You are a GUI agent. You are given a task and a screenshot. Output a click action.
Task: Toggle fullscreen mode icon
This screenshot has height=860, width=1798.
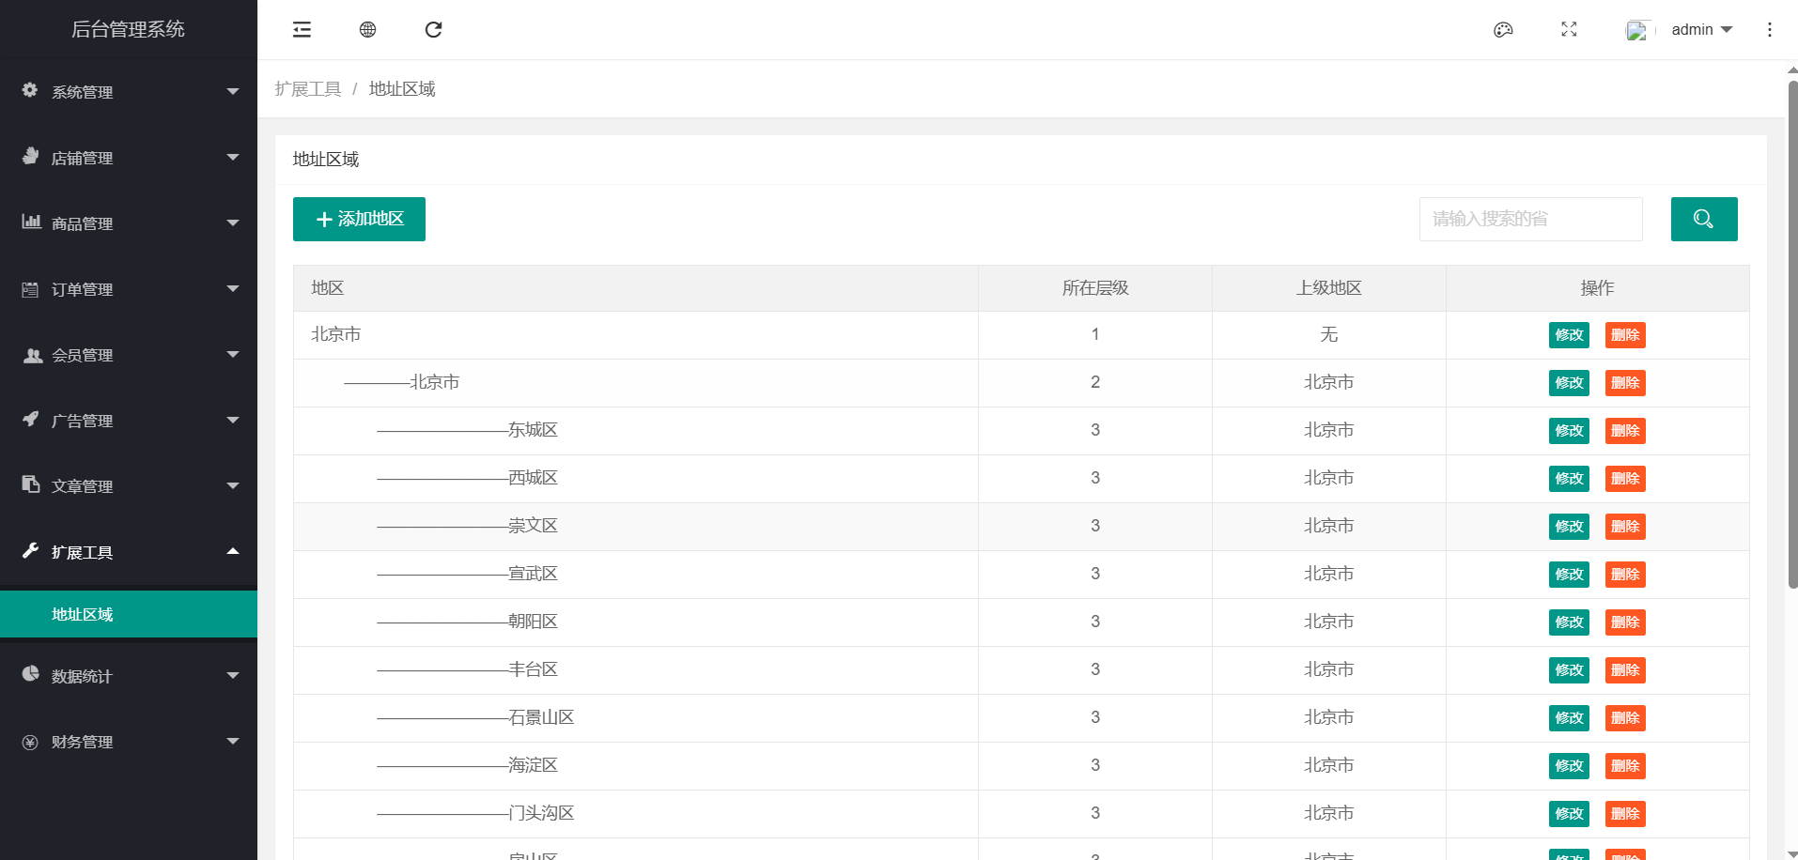click(1569, 30)
